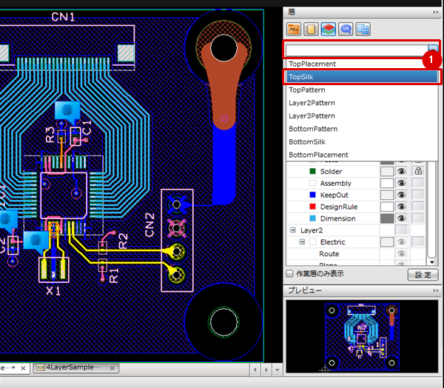
Task: Select BottomSilk in layer dropdown
Action: (x=362, y=141)
